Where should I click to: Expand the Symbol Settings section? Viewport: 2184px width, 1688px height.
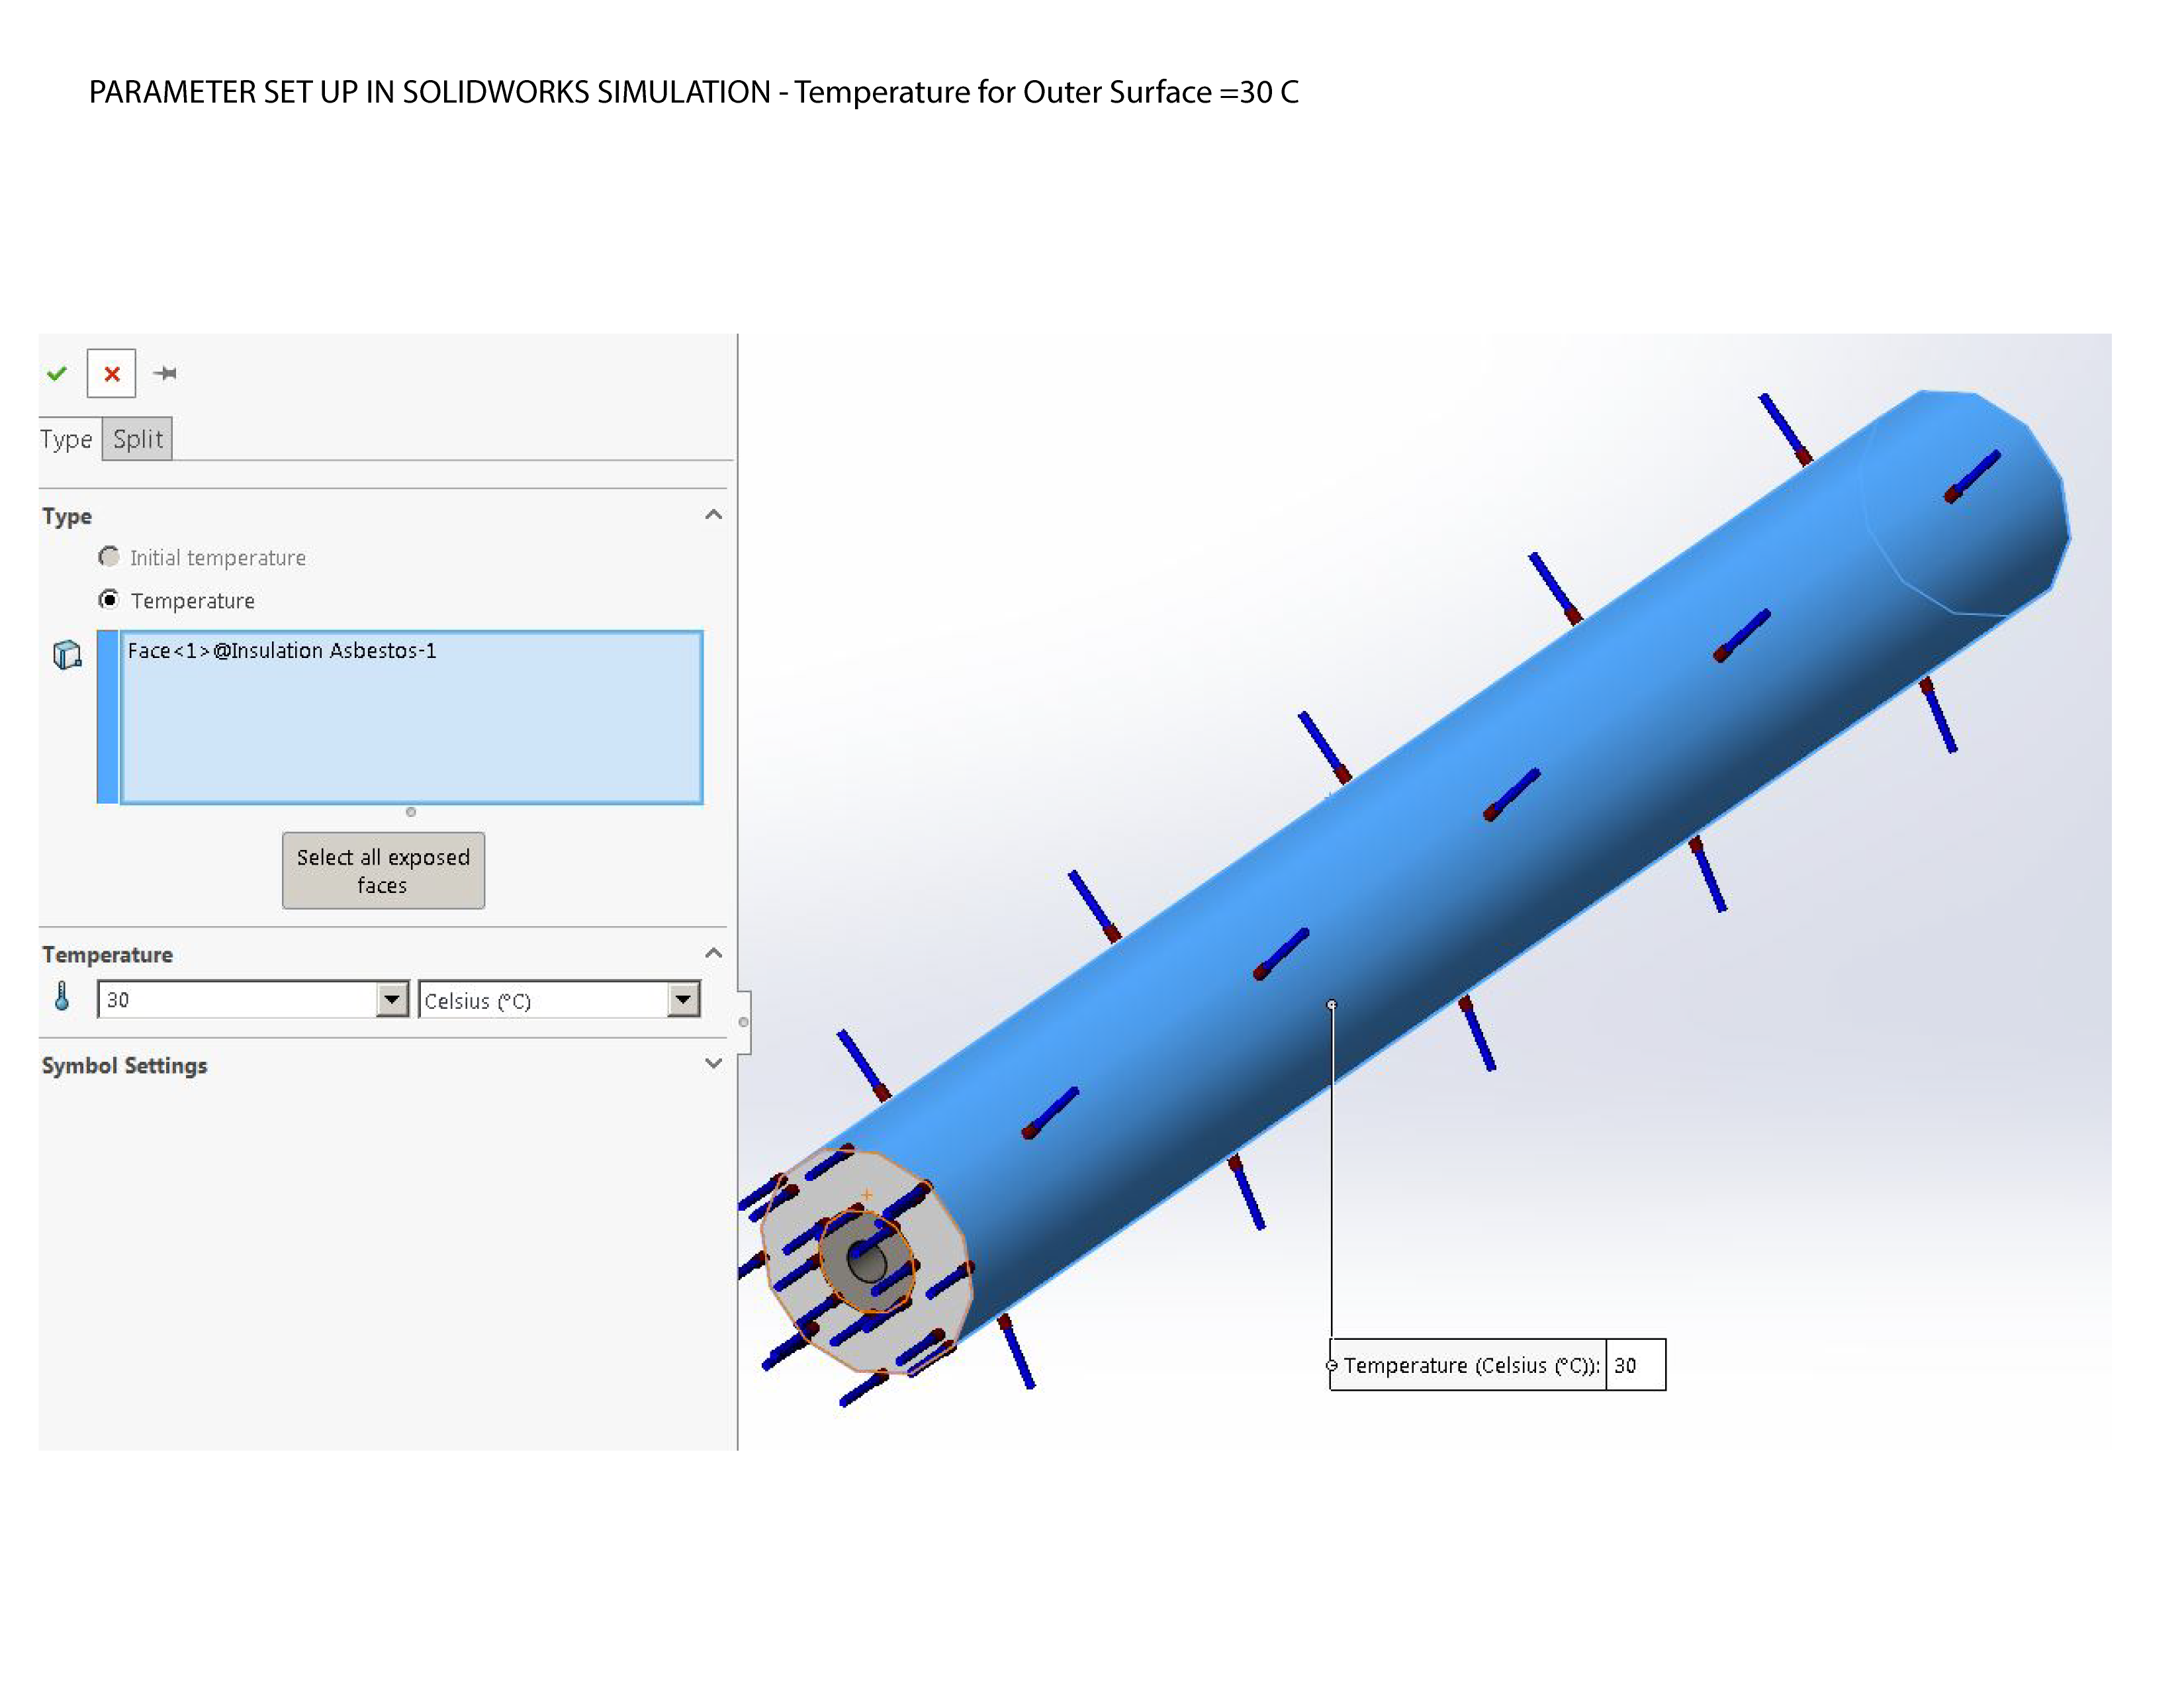click(x=713, y=1064)
